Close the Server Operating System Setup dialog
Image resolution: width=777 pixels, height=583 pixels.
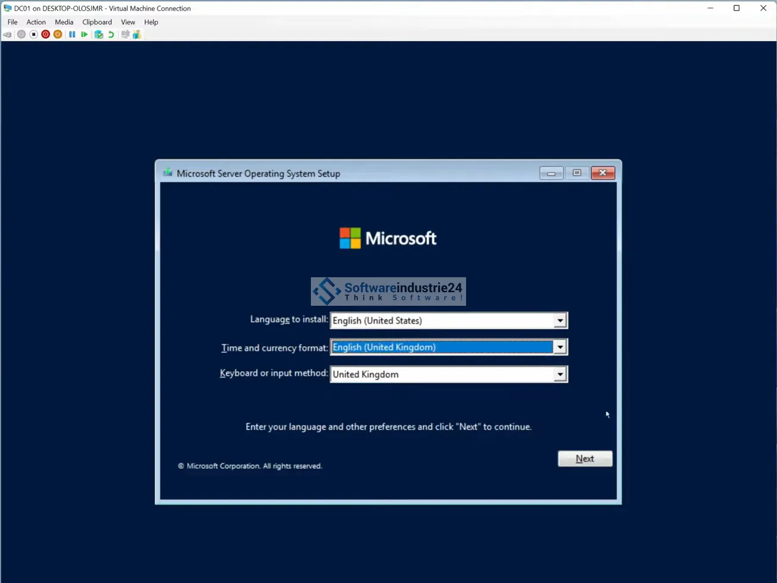pyautogui.click(x=602, y=173)
